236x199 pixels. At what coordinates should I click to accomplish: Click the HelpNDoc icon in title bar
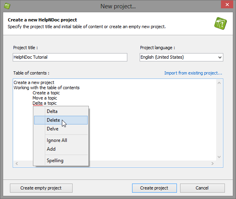click(7, 6)
